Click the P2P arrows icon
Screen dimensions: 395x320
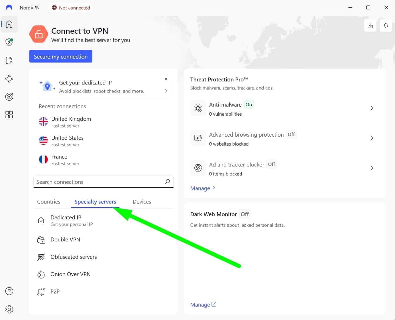pyautogui.click(x=41, y=292)
